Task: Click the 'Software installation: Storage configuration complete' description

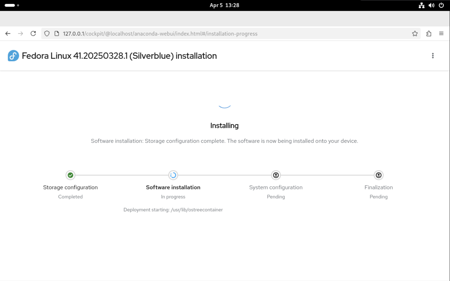Action: pos(224,141)
